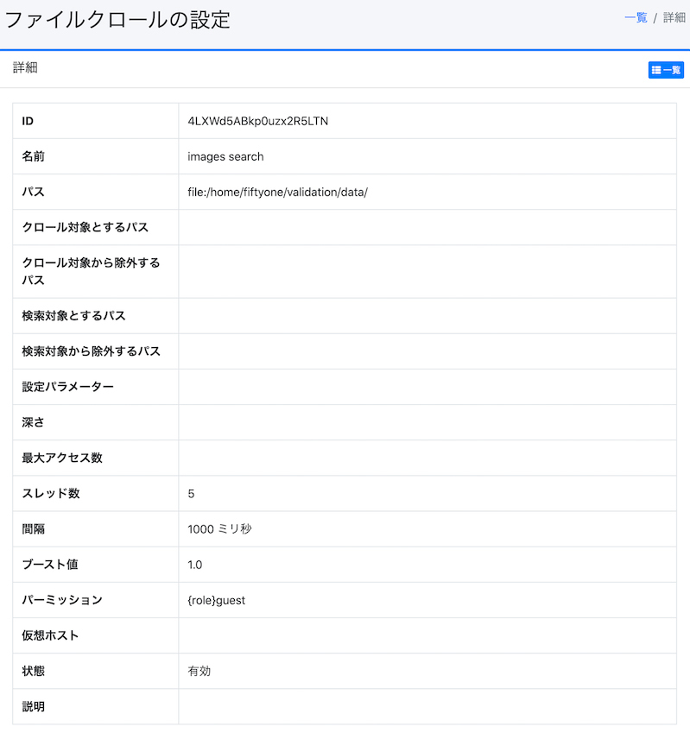Click the interval value 1000 ミリ秒

coord(219,529)
